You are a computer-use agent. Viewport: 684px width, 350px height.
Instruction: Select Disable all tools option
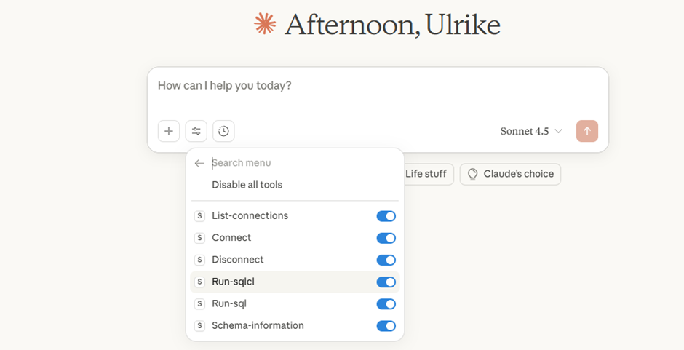(x=247, y=185)
